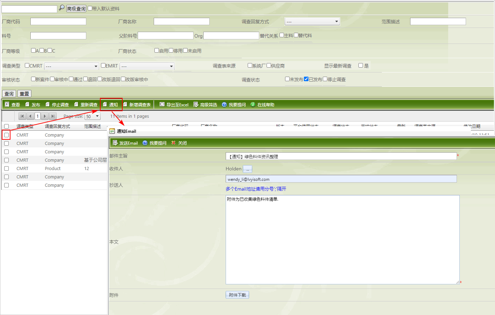Click 关闭 close icon in Email dialog
The width and height of the screenshot is (495, 315).
[x=174, y=143]
